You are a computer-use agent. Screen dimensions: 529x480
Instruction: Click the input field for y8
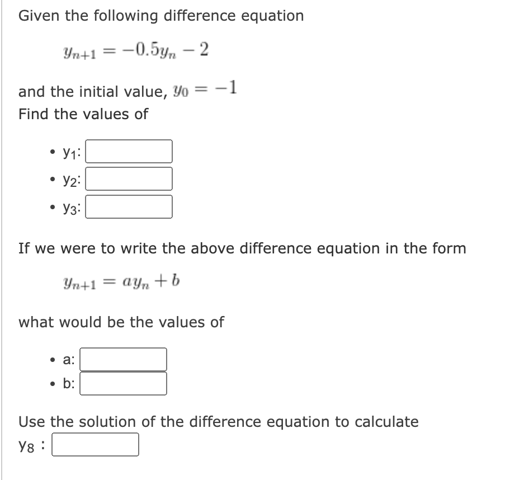[x=95, y=445]
